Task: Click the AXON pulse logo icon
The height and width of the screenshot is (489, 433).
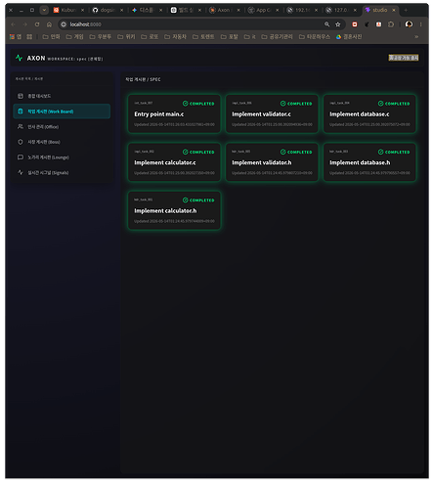Action: pos(19,58)
